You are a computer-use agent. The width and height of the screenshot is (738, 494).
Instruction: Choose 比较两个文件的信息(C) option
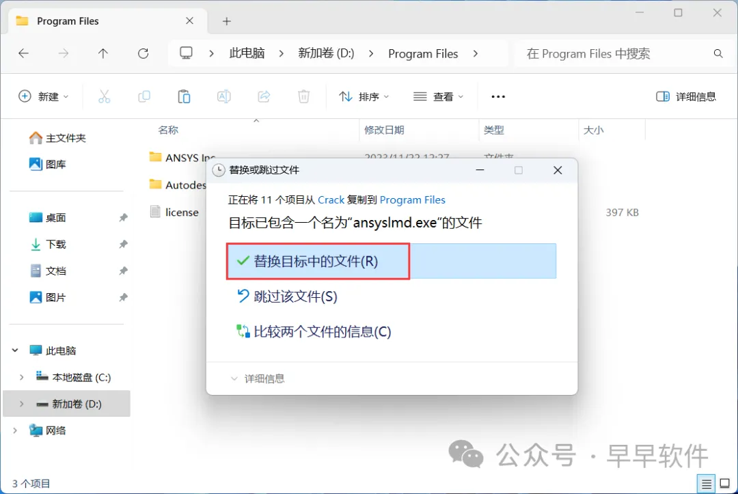click(x=314, y=331)
